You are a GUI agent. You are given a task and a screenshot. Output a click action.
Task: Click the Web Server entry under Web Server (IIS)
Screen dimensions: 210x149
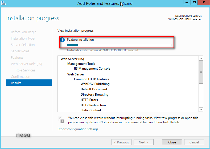coord(76,74)
